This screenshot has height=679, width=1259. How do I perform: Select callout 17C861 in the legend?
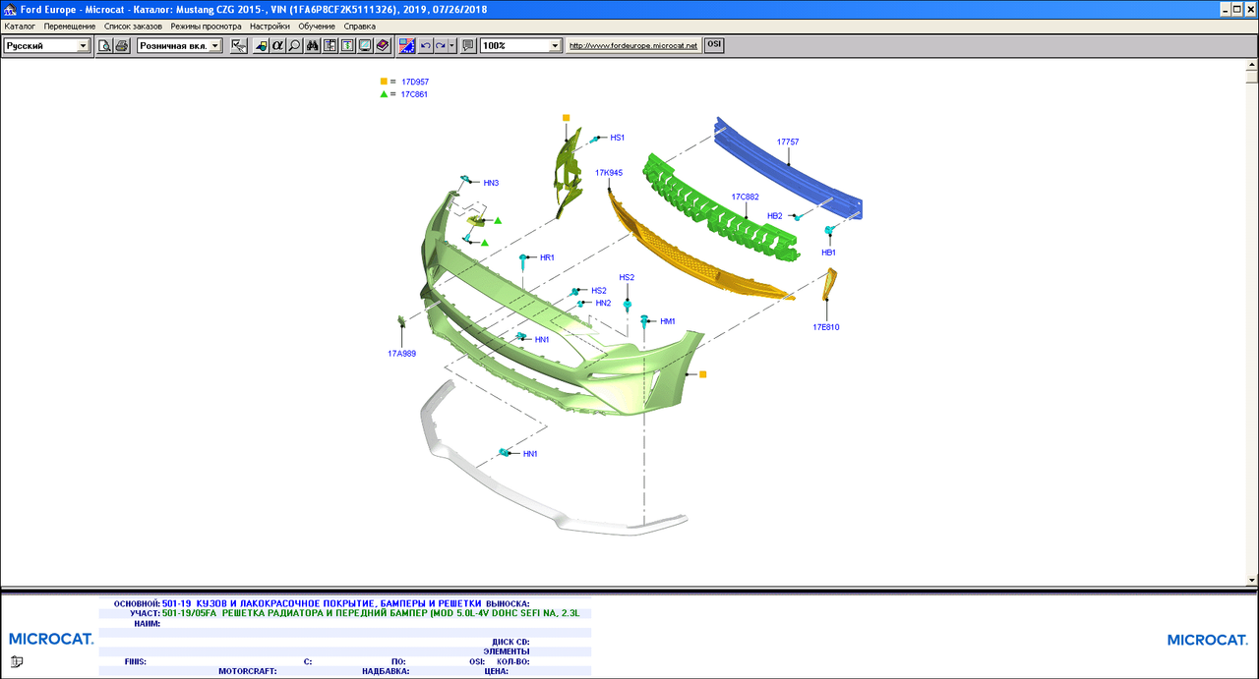(415, 94)
